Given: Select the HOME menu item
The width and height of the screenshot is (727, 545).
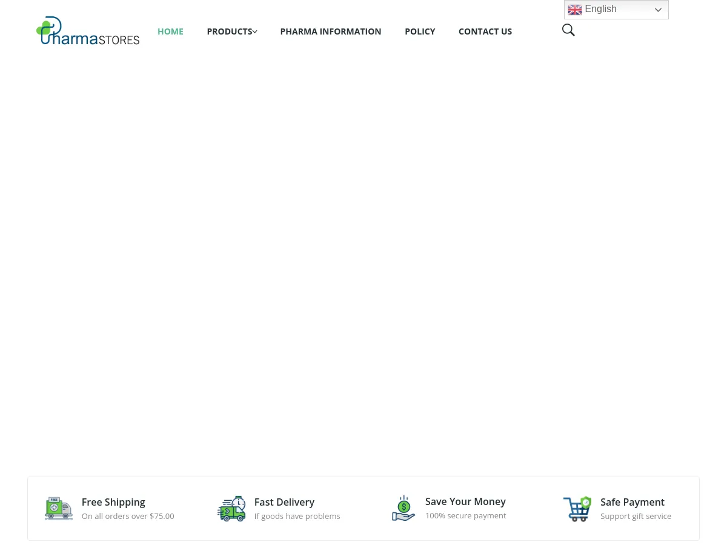Looking at the screenshot, I should tap(170, 31).
